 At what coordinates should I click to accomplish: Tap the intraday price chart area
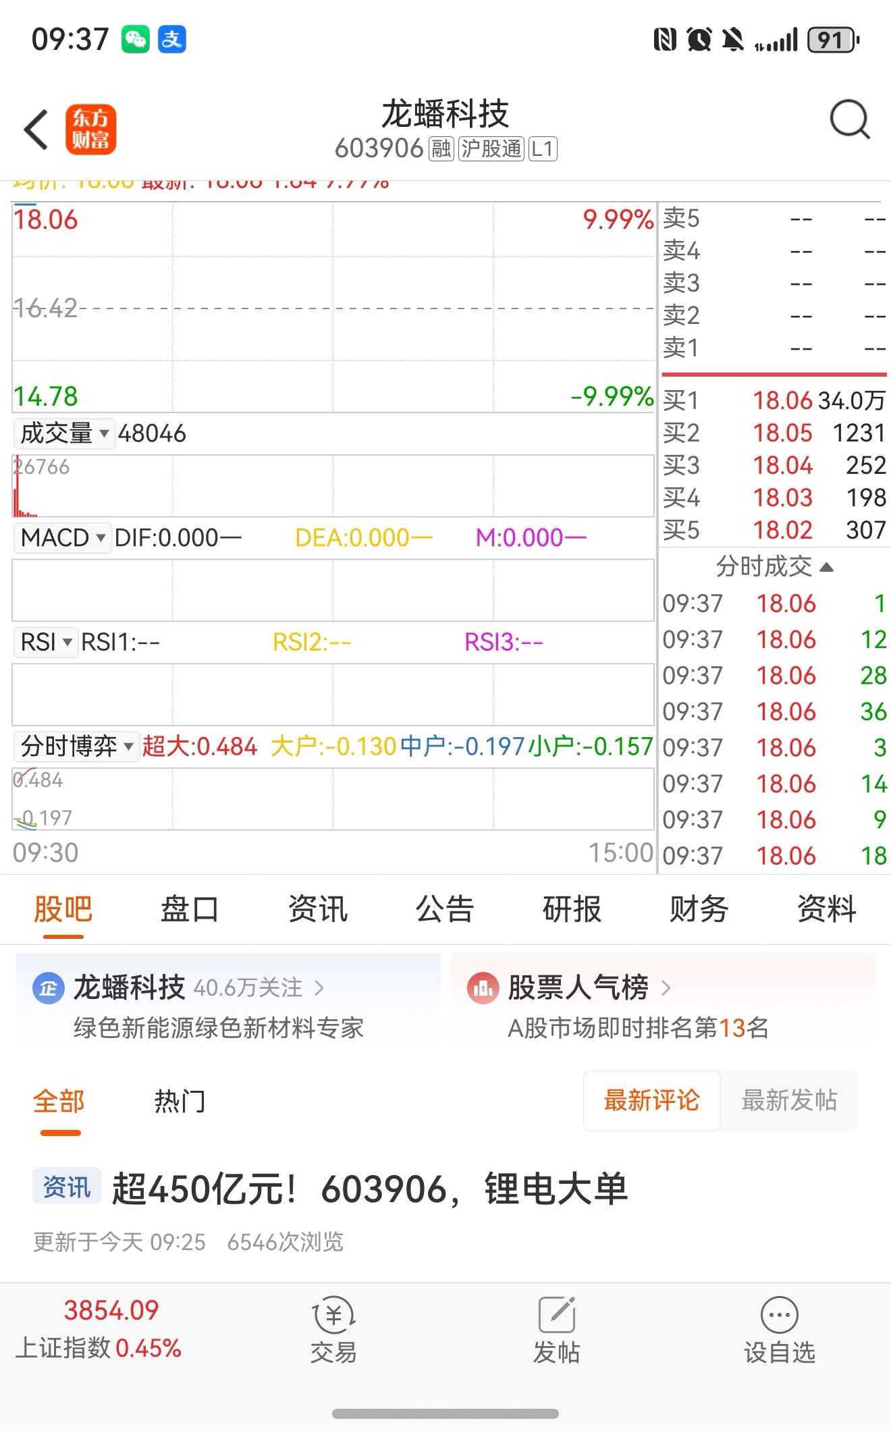(x=333, y=308)
